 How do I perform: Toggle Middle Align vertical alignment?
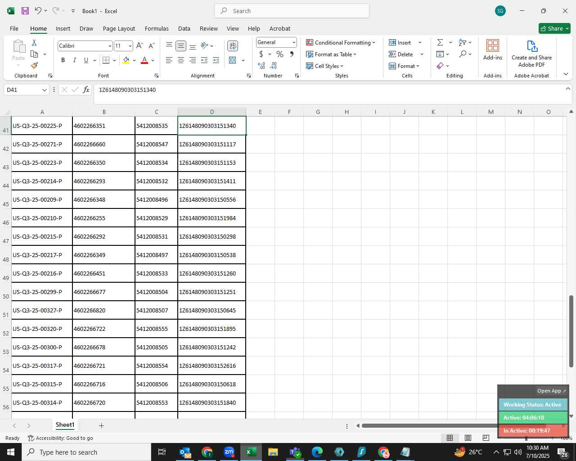point(181,45)
